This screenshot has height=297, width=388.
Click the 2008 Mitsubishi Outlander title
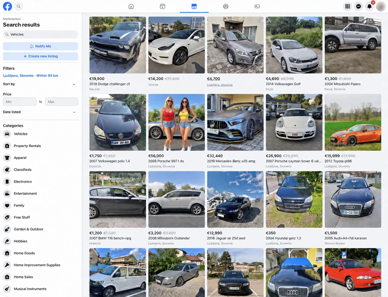169,238
